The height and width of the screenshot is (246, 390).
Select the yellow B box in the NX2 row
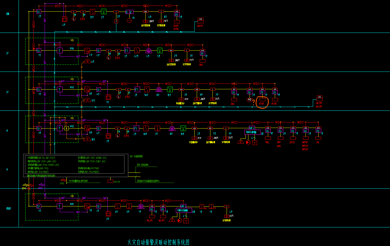click(x=66, y=128)
